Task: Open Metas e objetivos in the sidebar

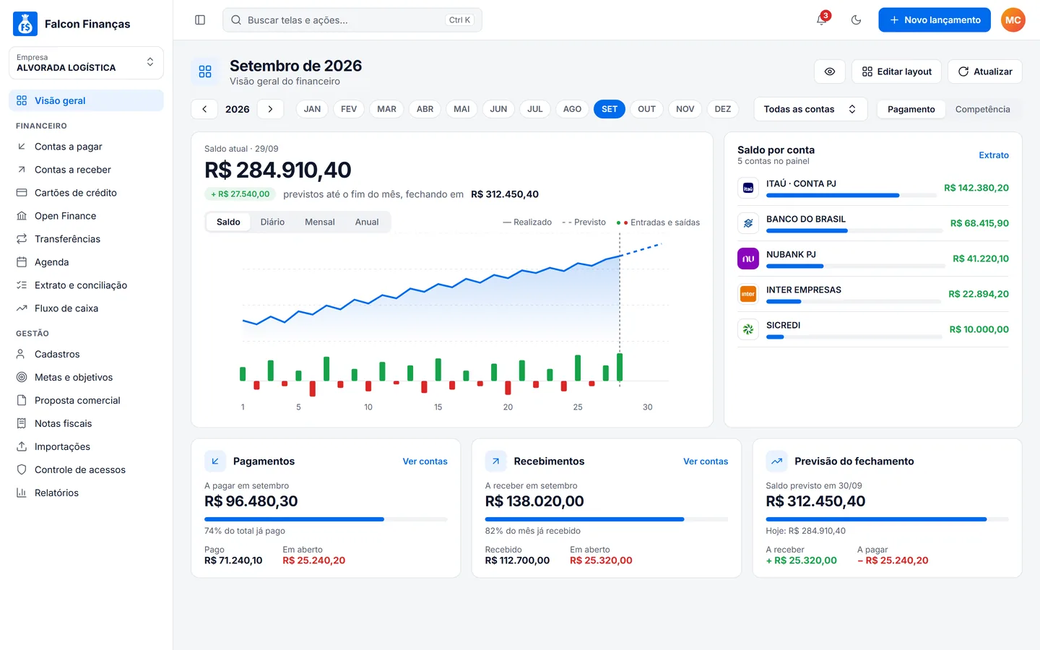Action: [x=86, y=377]
